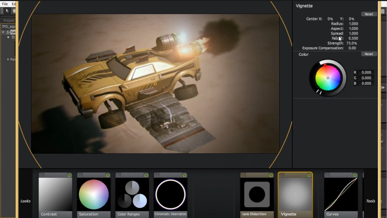
Task: Click white tick marks on color wheel ring
Action: coord(319,92)
